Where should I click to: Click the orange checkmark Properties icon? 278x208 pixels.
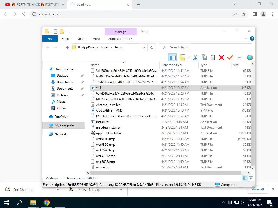[230, 57]
